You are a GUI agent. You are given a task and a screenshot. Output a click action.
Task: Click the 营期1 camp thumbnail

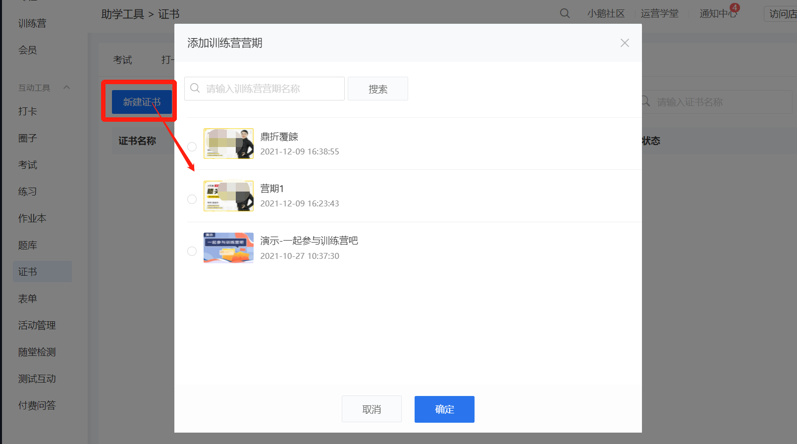coord(228,196)
